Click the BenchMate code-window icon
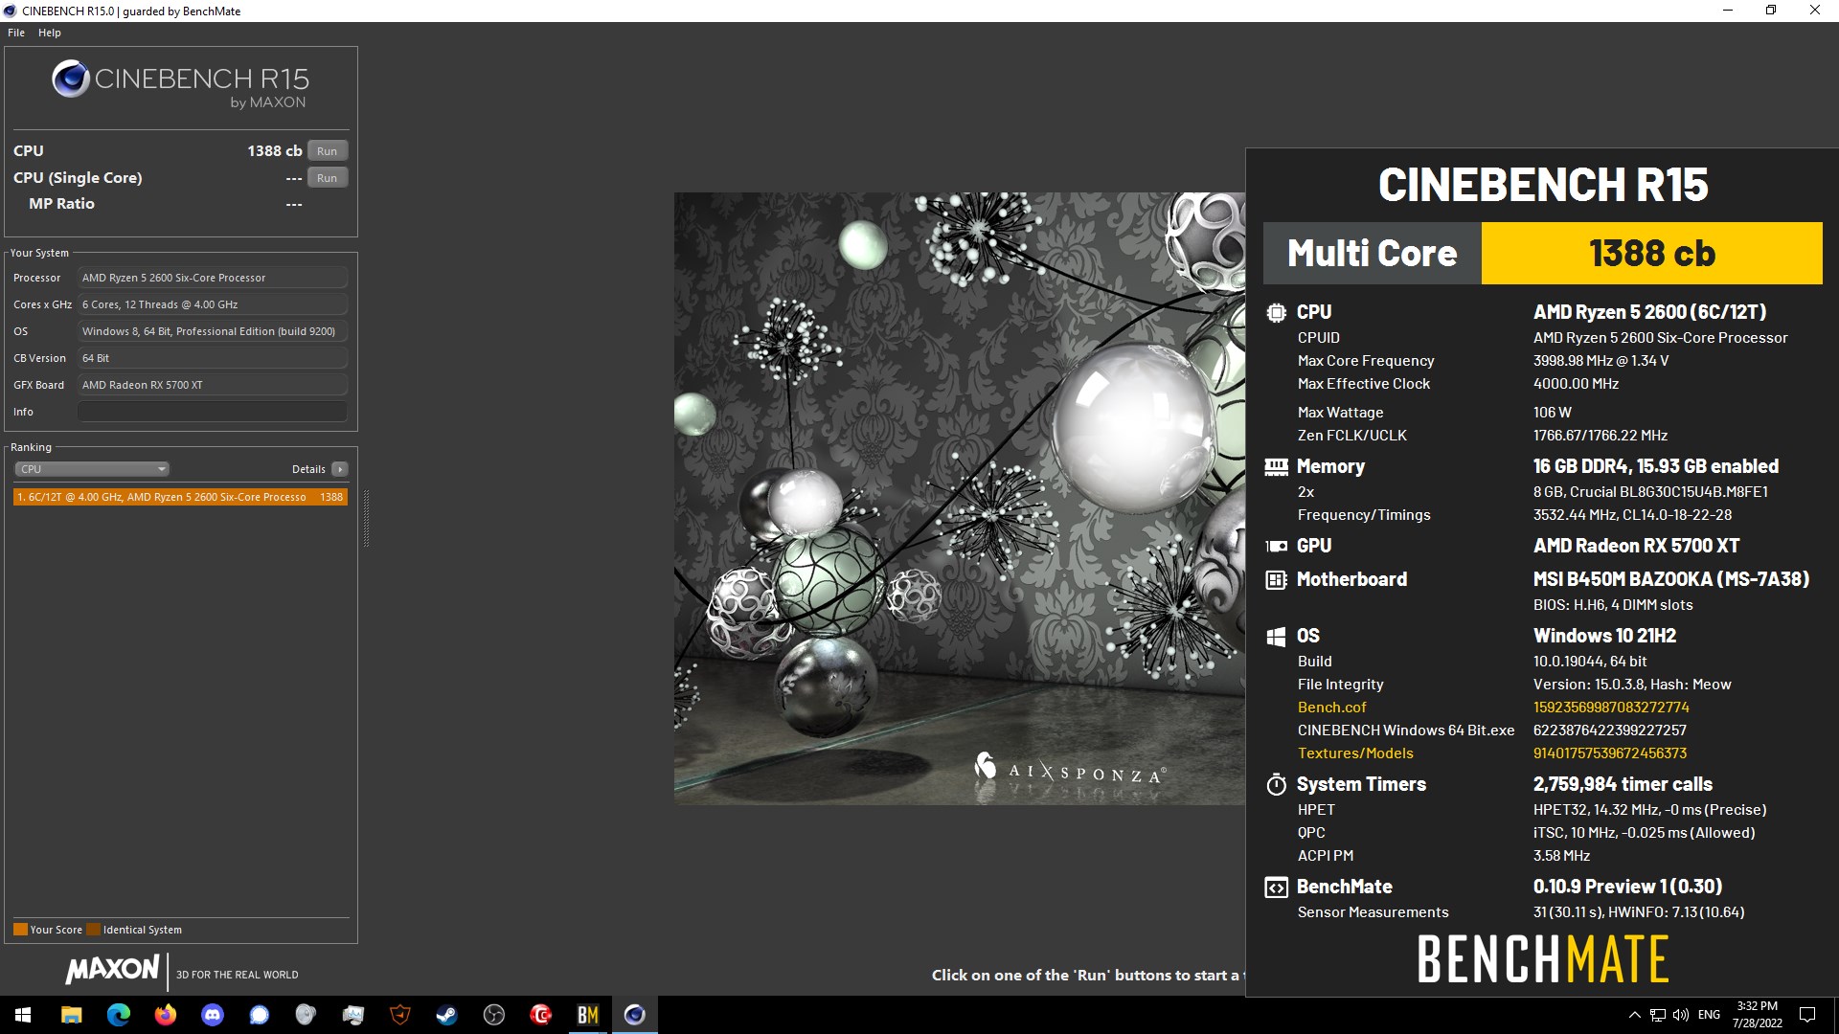The image size is (1839, 1034). (1276, 888)
